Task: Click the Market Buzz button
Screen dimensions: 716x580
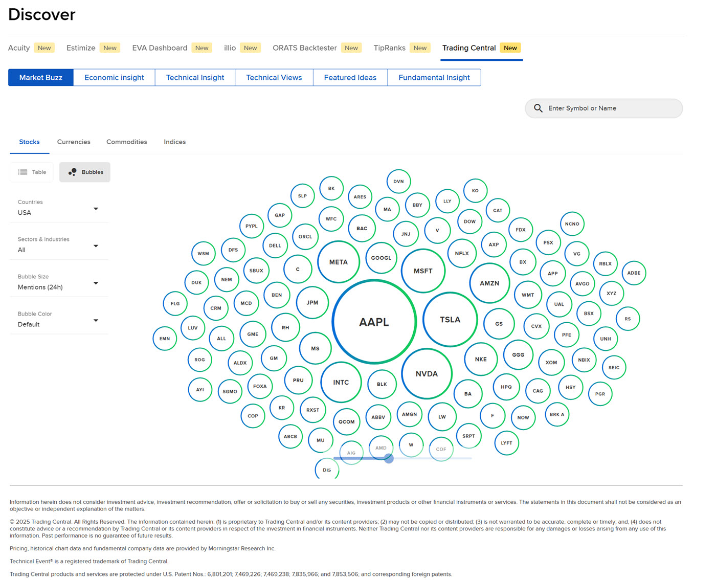Action: click(x=41, y=78)
